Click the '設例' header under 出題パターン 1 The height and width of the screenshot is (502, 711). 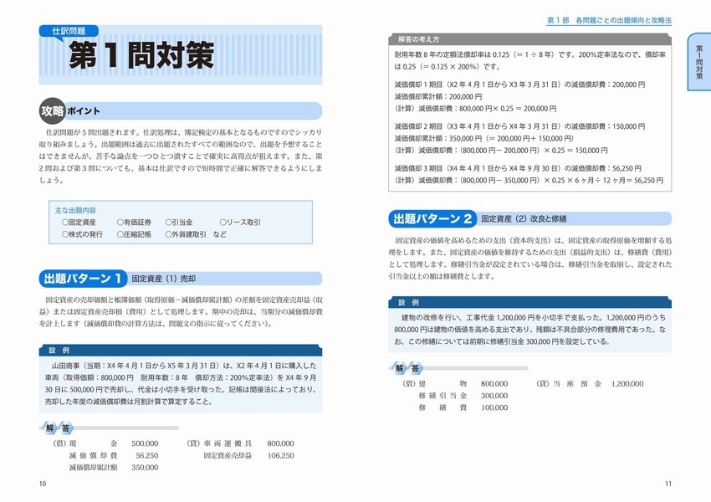pos(181,350)
